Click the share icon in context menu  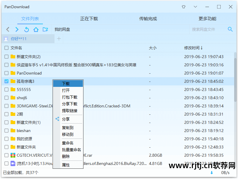57,119
